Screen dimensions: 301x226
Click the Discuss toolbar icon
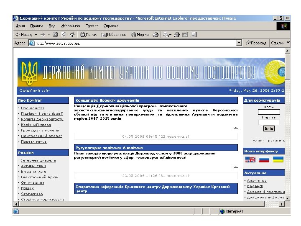click(x=194, y=35)
